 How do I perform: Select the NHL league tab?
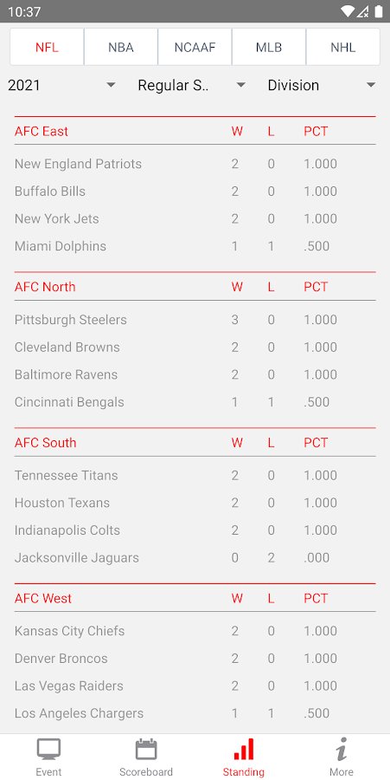point(342,48)
